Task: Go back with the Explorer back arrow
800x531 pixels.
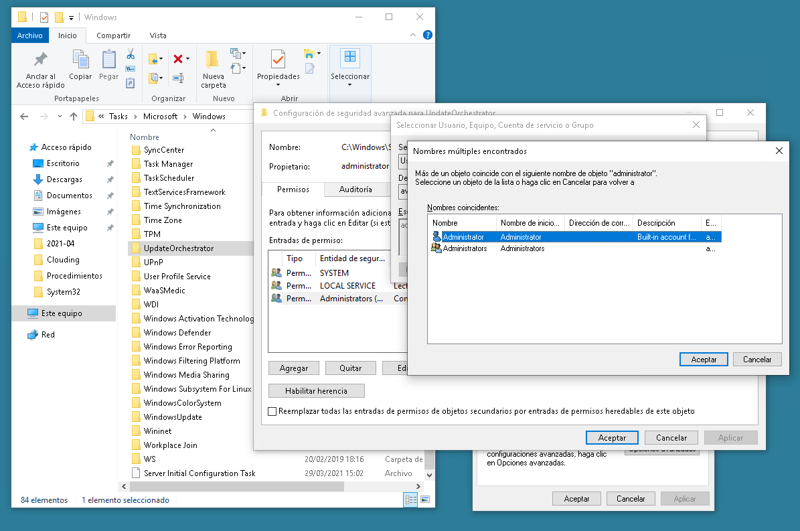Action: tap(24, 117)
